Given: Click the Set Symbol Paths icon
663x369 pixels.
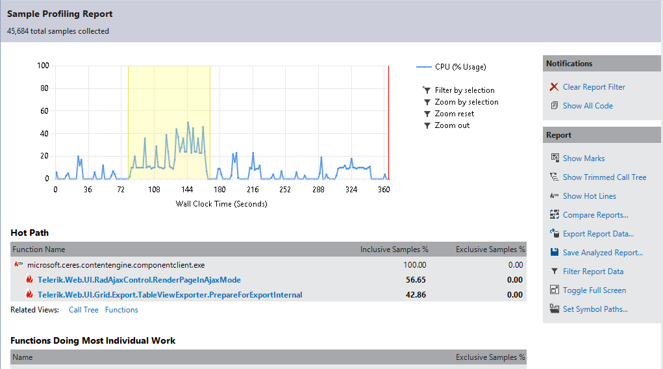Looking at the screenshot, I should (555, 309).
